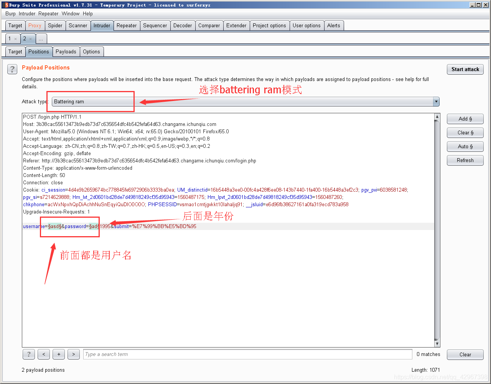Image resolution: width=491 pixels, height=384 pixels.
Task: Click the Clear § button
Action: click(465, 133)
